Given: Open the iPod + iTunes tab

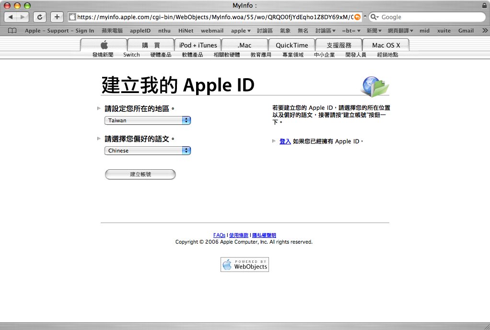Looking at the screenshot, I should (x=198, y=45).
